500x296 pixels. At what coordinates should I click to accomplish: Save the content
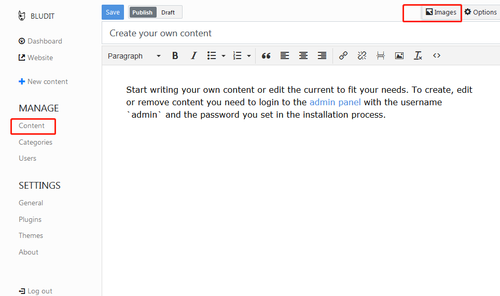coord(113,12)
